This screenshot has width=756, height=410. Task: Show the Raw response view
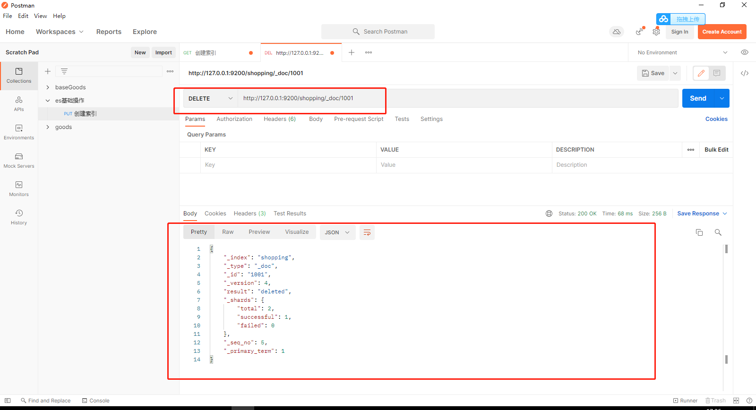[x=228, y=232]
